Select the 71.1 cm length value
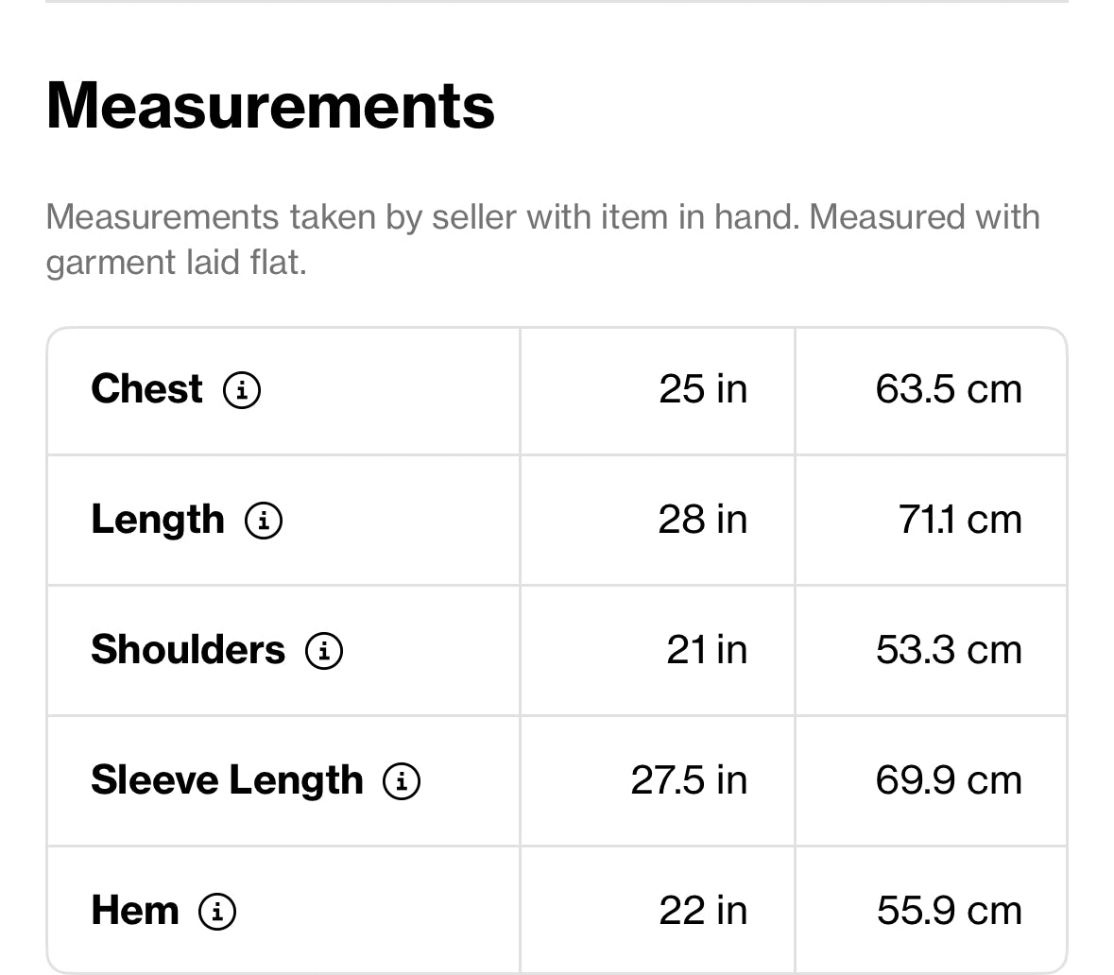Screen dimensions: 1114x975 [x=960, y=520]
